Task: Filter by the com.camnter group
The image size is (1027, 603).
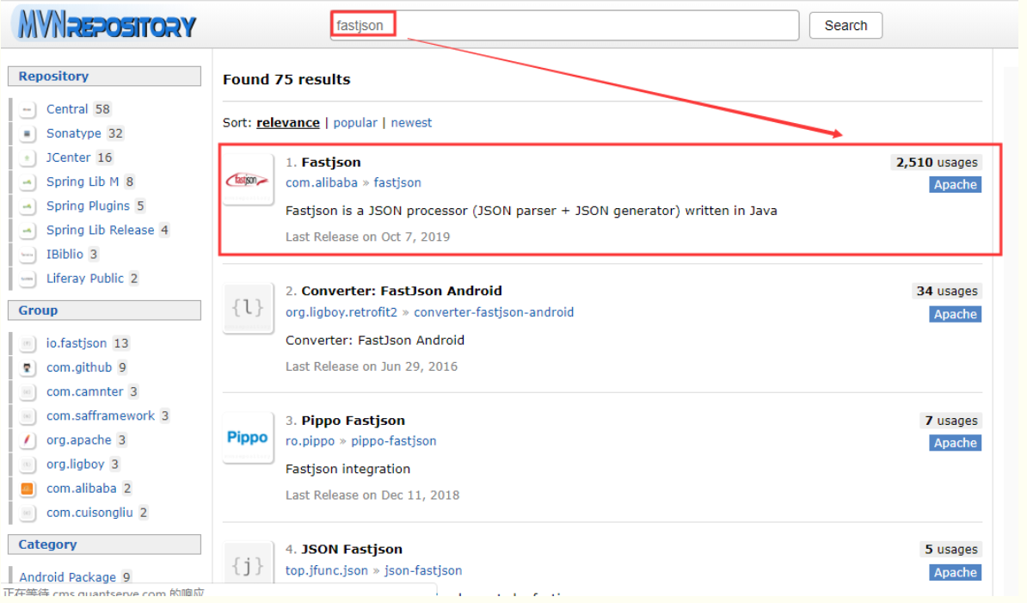Action: 84,391
